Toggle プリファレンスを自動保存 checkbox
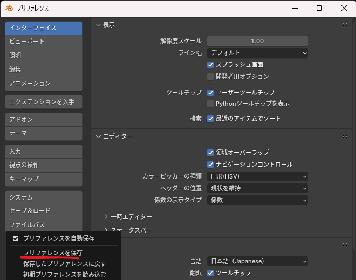The height and width of the screenshot is (280, 356). (x=16, y=238)
